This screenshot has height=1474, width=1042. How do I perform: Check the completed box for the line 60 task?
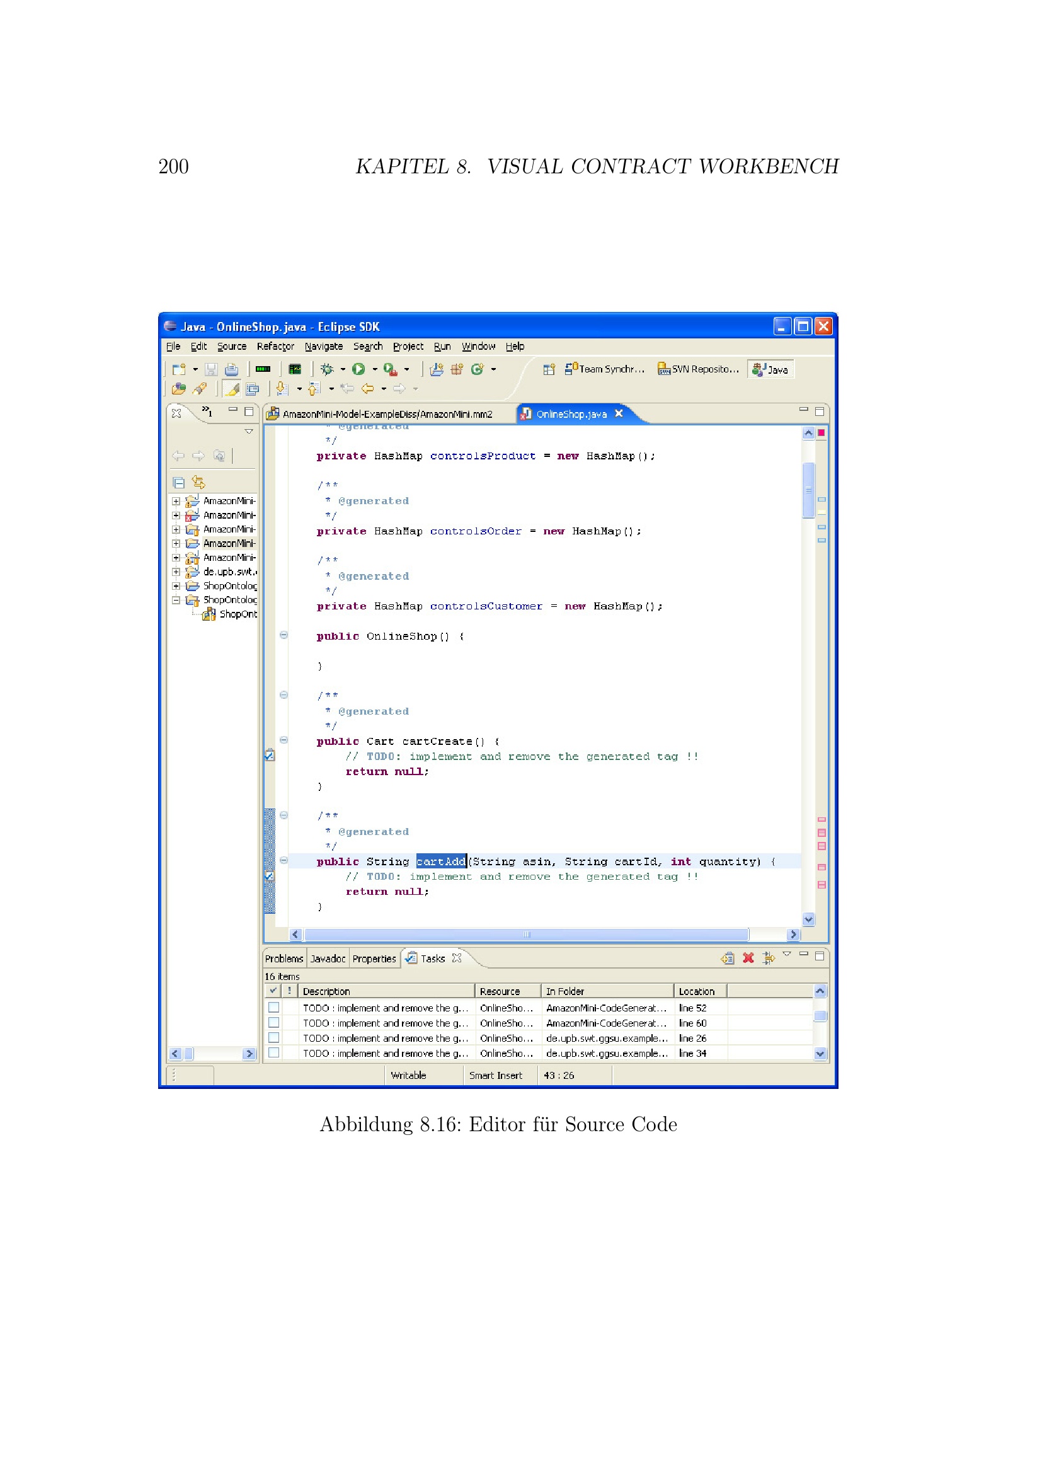click(274, 1022)
